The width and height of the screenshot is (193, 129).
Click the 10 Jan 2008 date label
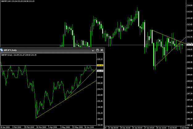[x=5, y=127]
